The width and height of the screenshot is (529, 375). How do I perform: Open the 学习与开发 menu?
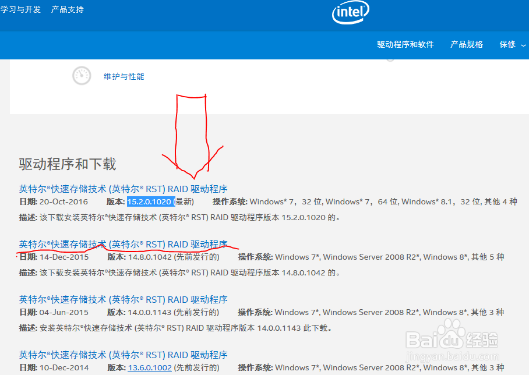pyautogui.click(x=20, y=9)
